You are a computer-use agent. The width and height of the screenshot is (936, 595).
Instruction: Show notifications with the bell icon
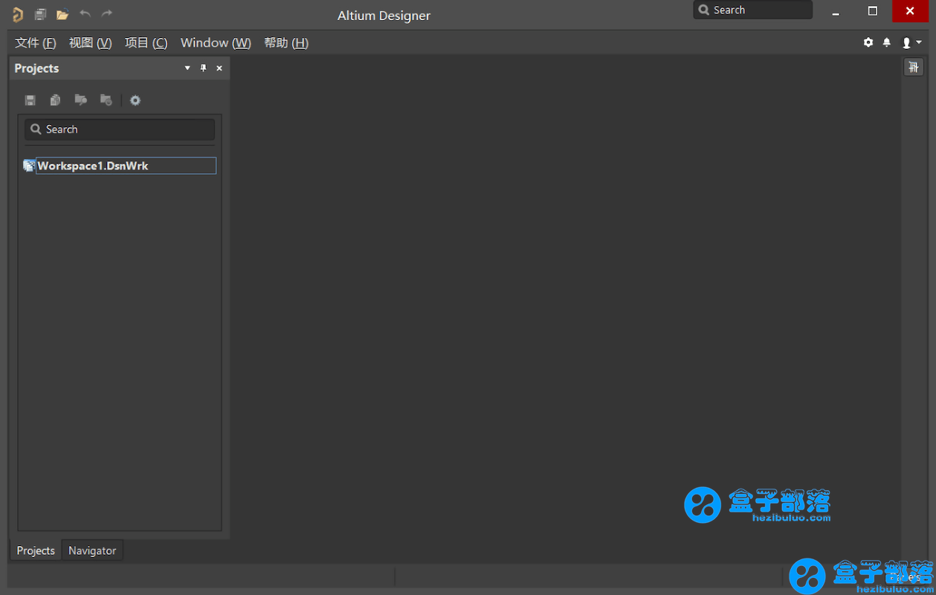(887, 42)
